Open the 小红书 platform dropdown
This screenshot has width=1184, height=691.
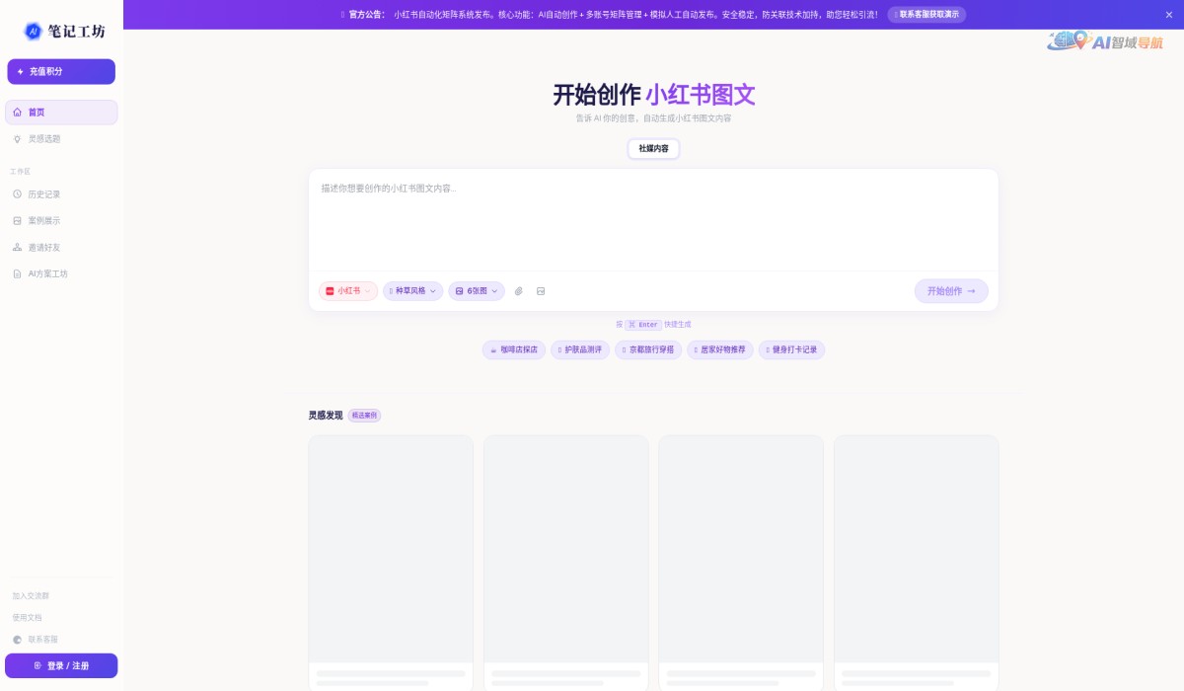(x=347, y=291)
